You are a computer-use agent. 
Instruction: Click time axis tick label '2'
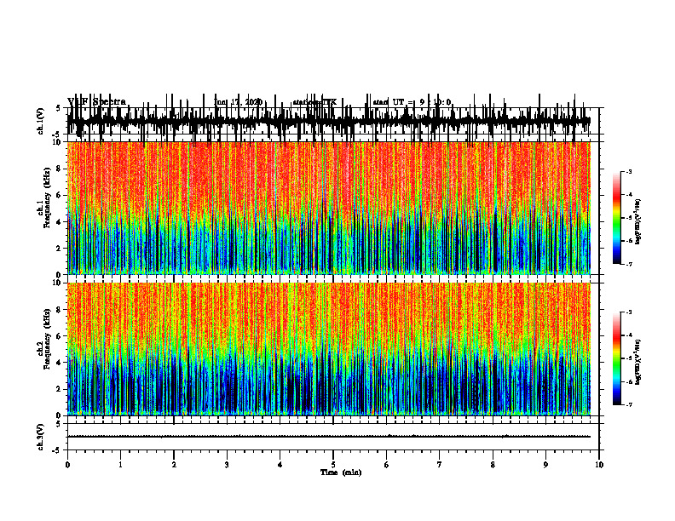point(174,465)
